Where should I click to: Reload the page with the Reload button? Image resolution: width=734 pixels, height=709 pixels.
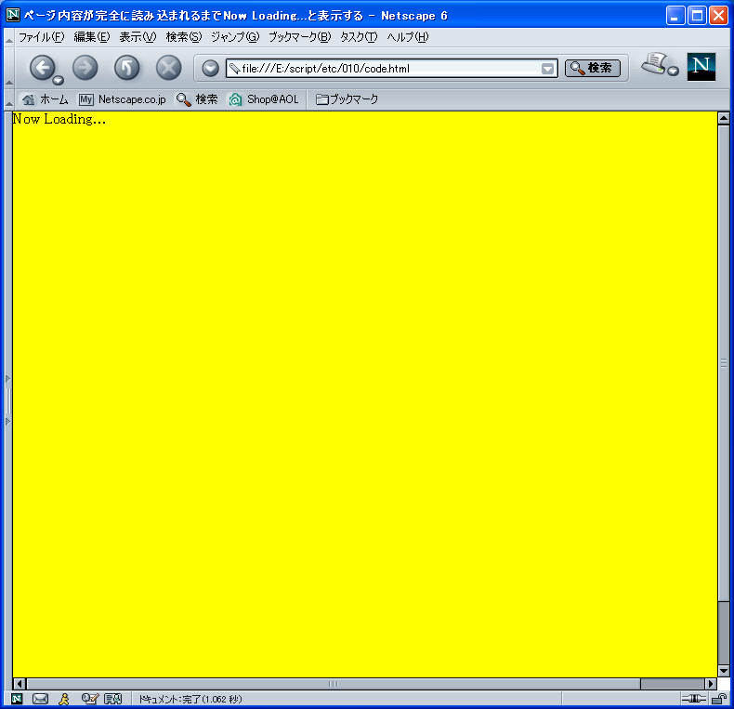point(127,68)
